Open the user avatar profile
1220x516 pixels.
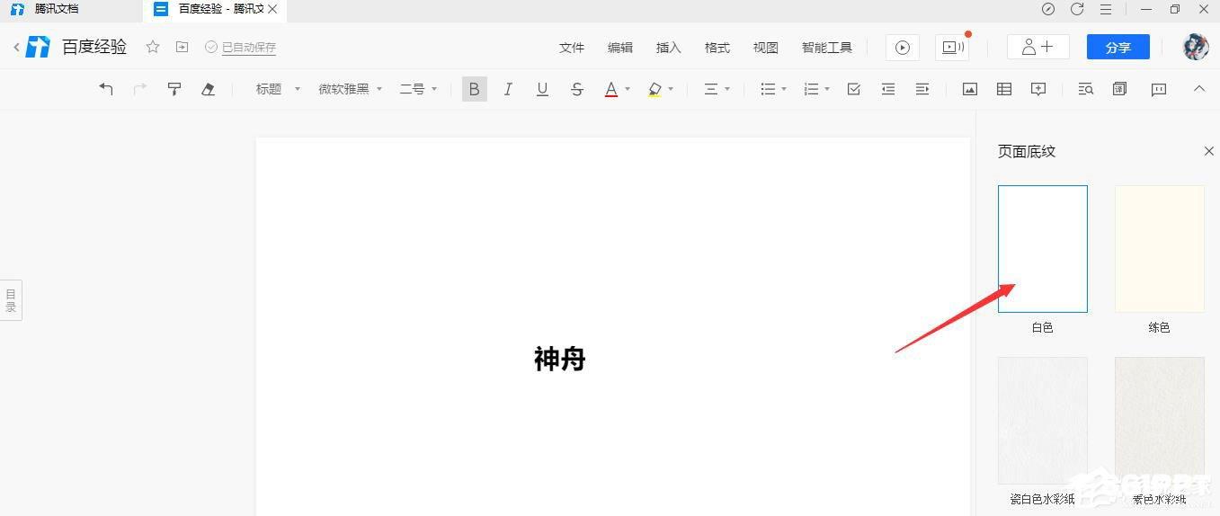(1196, 48)
